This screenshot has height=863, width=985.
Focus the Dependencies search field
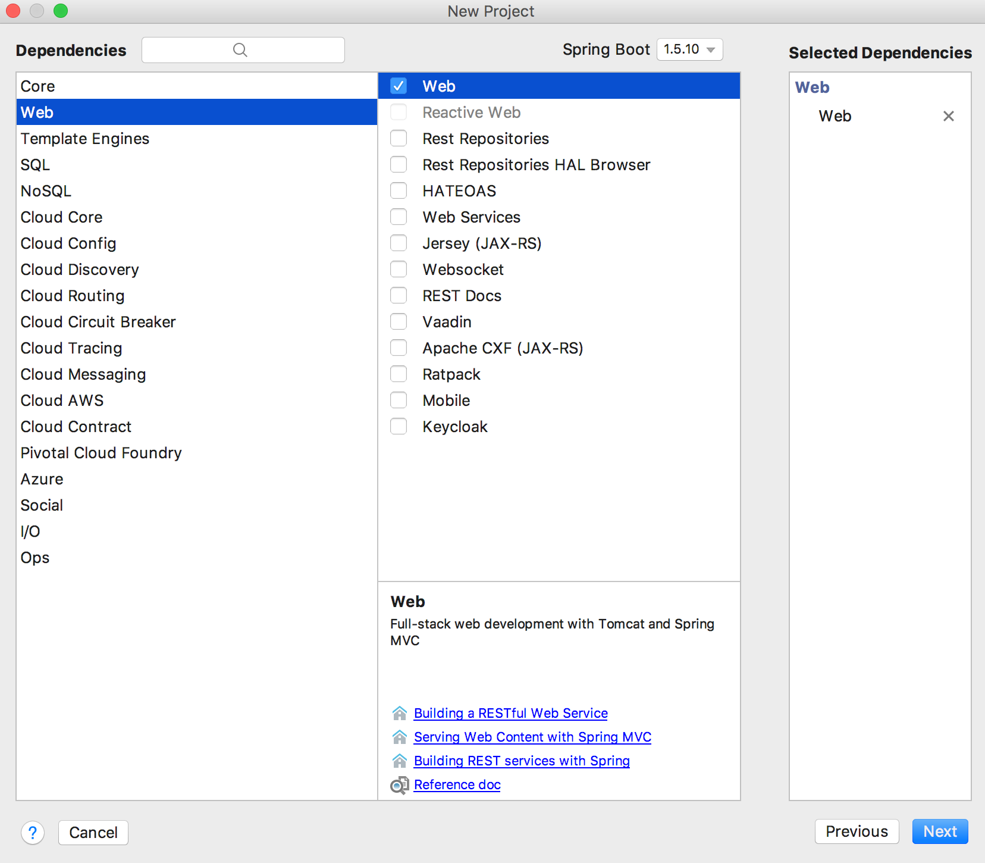click(243, 50)
